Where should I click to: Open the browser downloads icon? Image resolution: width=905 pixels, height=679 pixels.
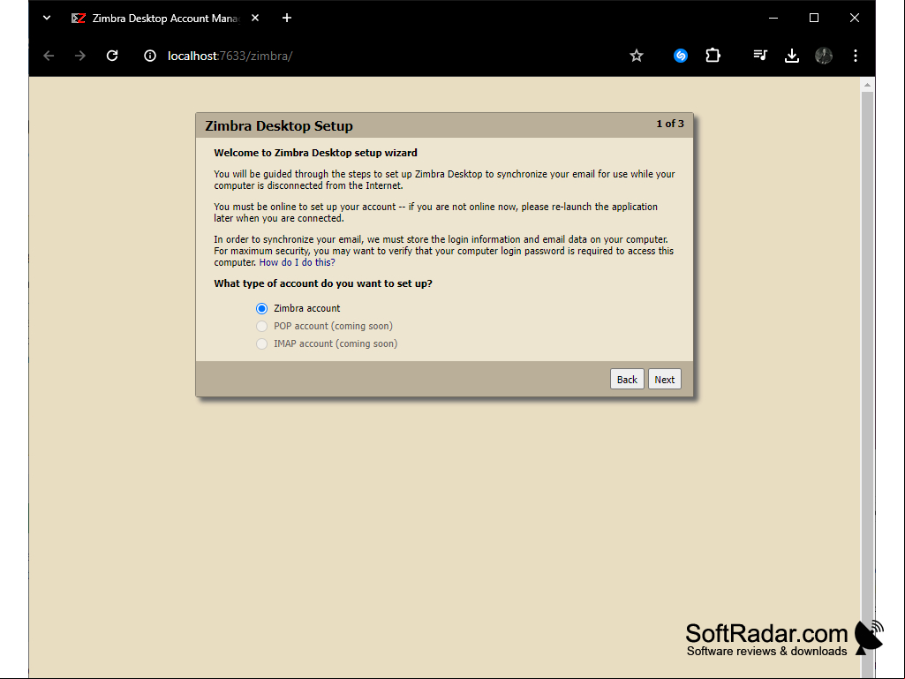[x=792, y=56]
